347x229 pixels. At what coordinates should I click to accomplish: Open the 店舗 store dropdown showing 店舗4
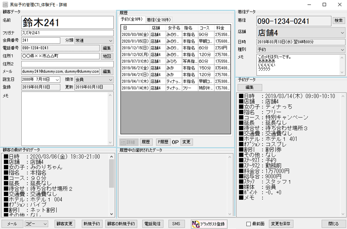click(x=342, y=32)
